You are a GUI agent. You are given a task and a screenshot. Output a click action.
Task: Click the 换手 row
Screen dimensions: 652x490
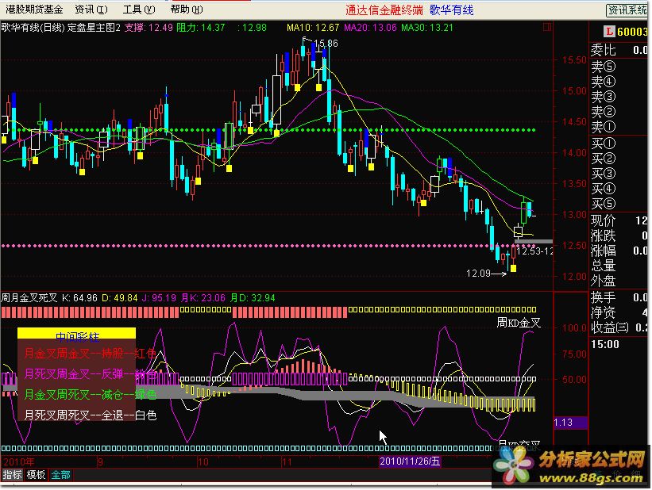tap(619, 297)
